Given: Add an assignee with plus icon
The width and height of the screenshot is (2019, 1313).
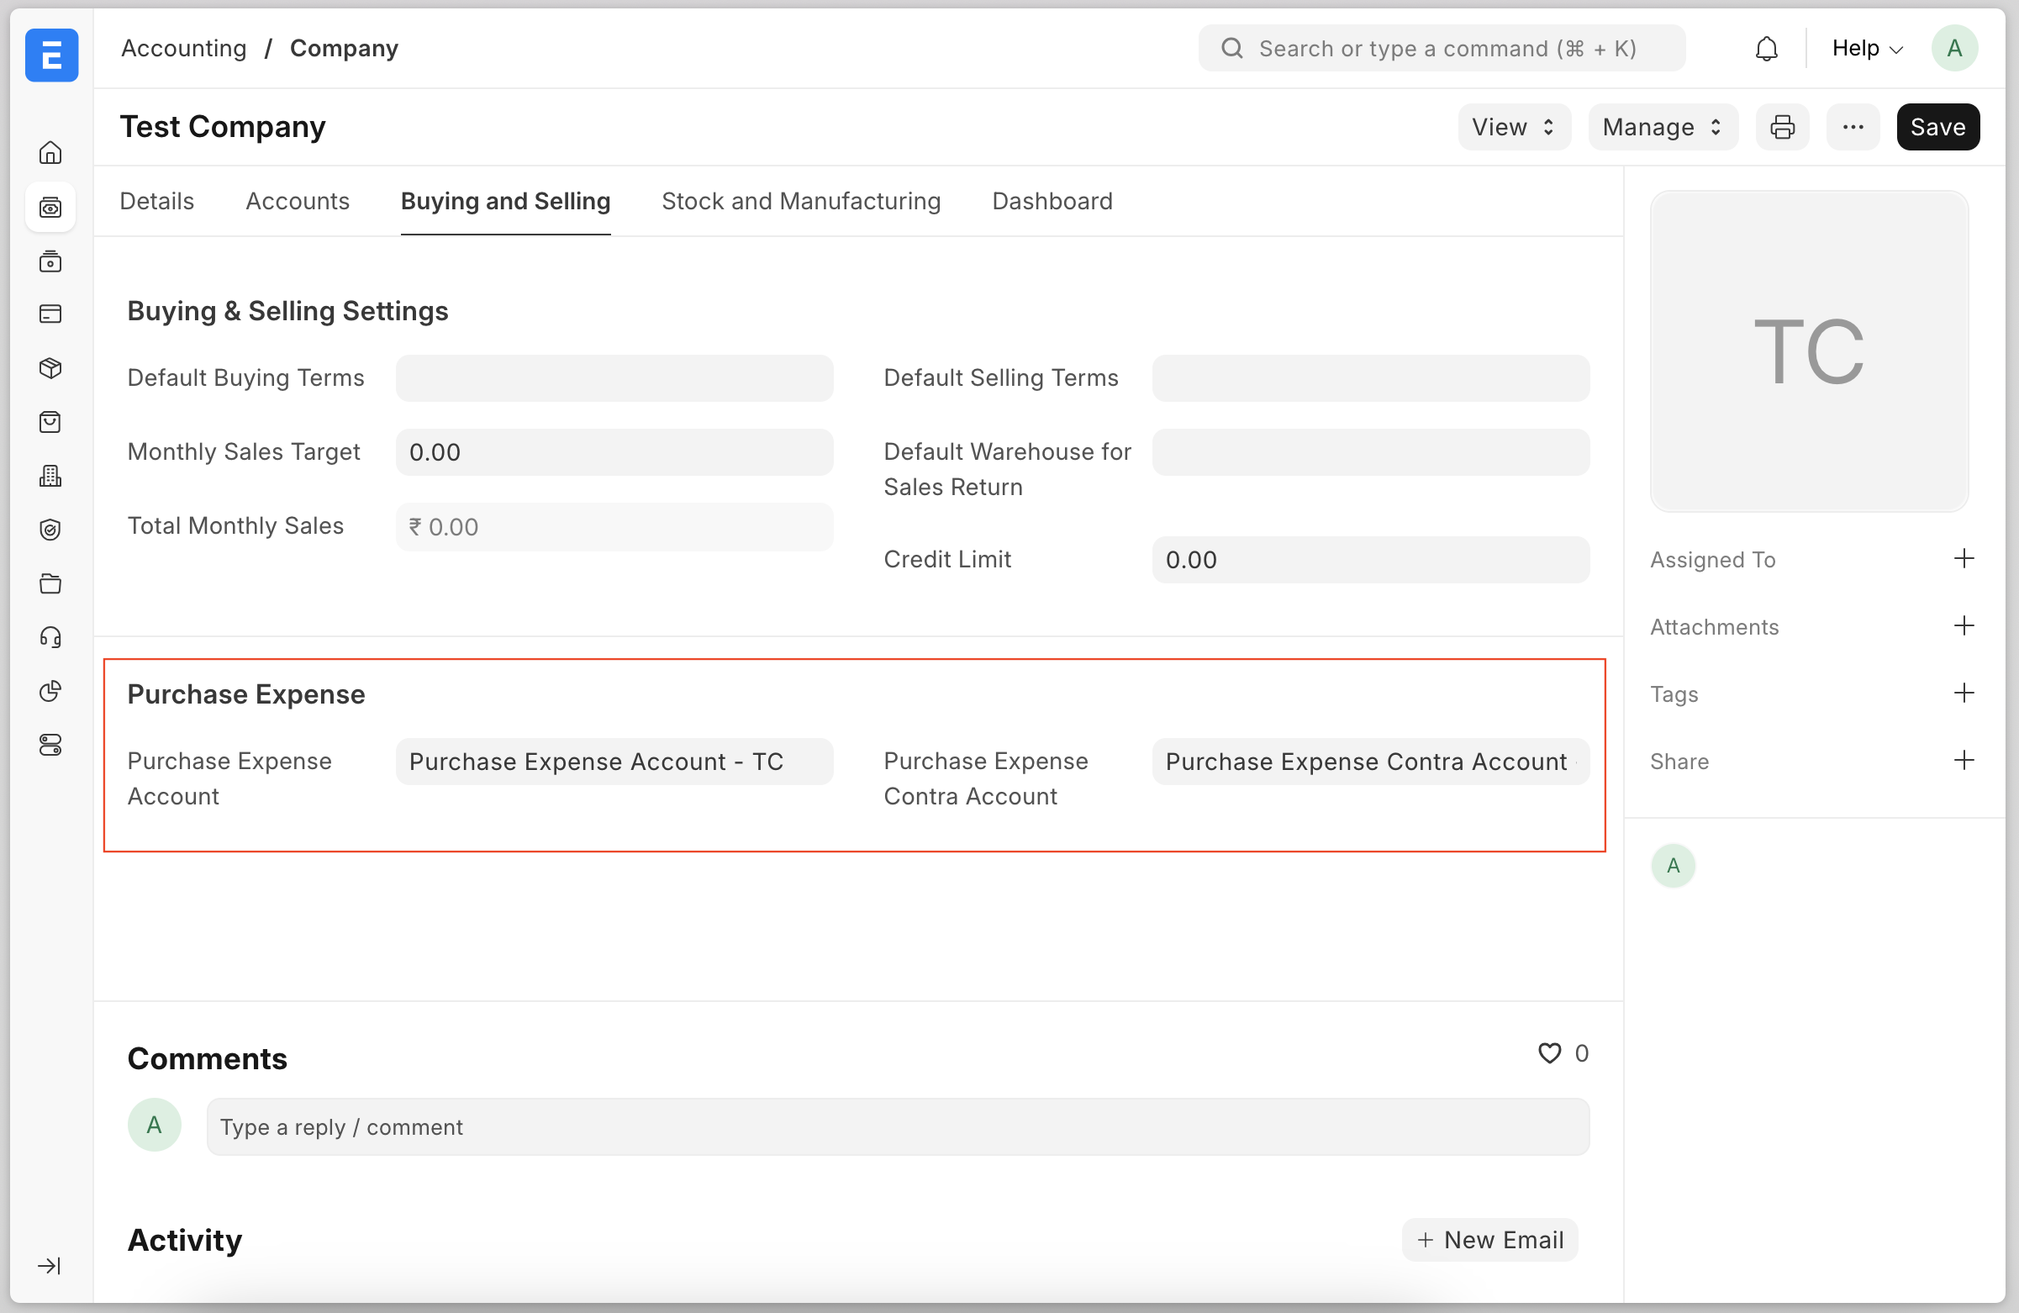Looking at the screenshot, I should click(x=1964, y=558).
